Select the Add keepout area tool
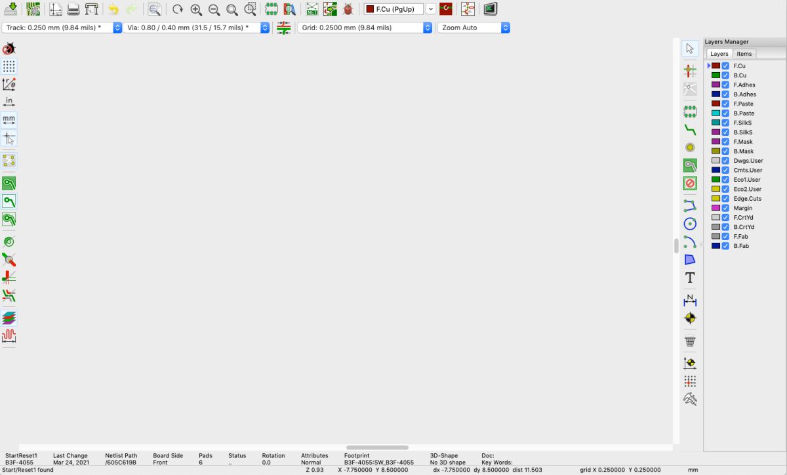This screenshot has width=787, height=475. point(690,183)
